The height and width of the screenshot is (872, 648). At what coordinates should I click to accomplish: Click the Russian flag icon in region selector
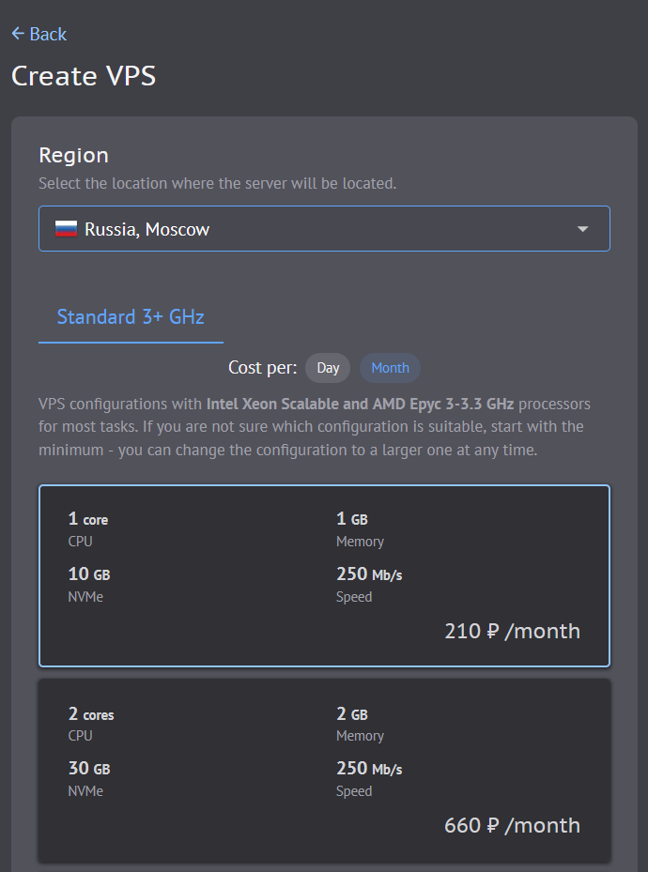[66, 229]
